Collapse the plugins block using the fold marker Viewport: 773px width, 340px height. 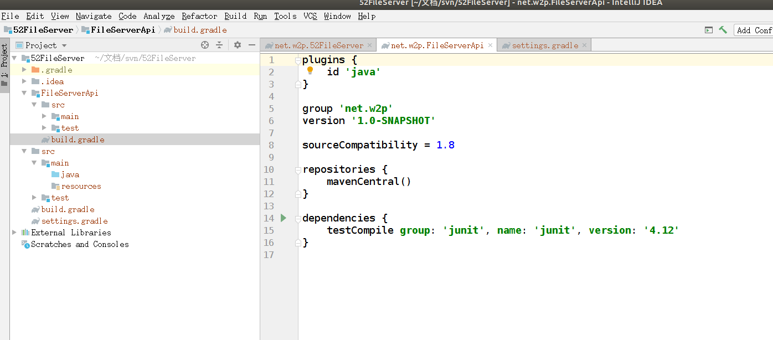tap(297, 59)
